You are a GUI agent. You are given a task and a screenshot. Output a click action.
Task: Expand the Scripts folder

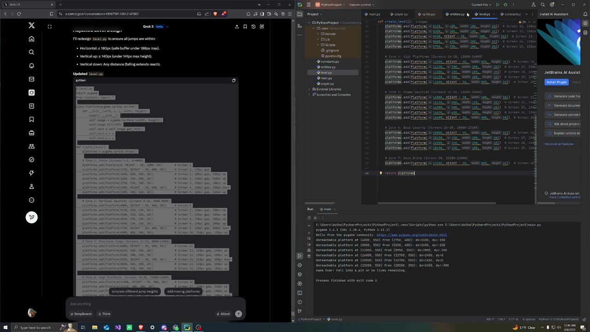(318, 45)
